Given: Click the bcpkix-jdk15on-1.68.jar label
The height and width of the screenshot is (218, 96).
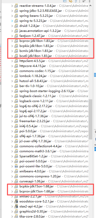Looking at the screenshot, I should (37, 186).
